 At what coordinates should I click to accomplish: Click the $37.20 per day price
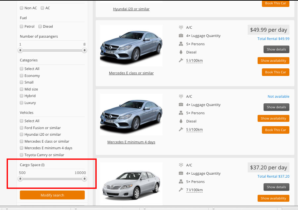pos(268,167)
